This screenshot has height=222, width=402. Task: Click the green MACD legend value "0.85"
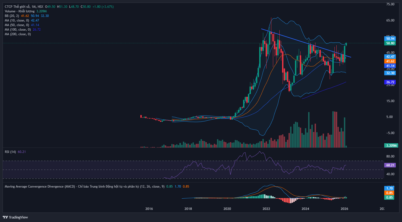click(169, 187)
